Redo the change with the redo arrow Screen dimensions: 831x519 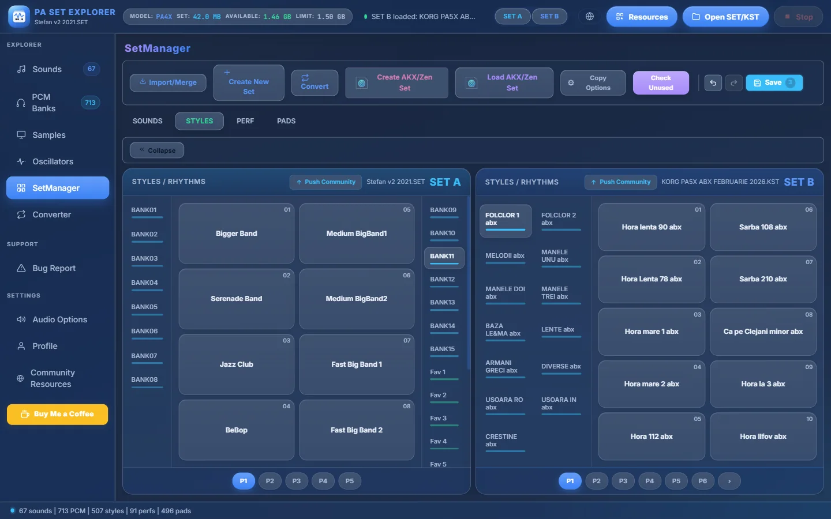[x=734, y=83]
